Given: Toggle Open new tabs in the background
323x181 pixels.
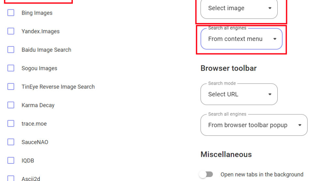Looking at the screenshot, I should coord(206,174).
